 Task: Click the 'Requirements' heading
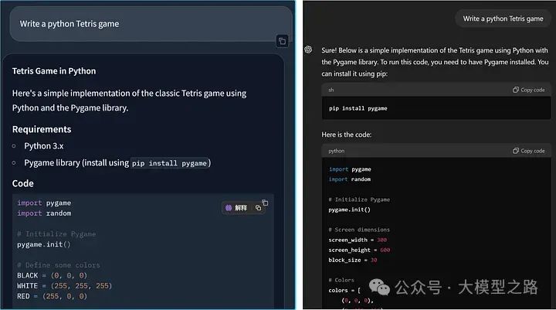(42, 129)
